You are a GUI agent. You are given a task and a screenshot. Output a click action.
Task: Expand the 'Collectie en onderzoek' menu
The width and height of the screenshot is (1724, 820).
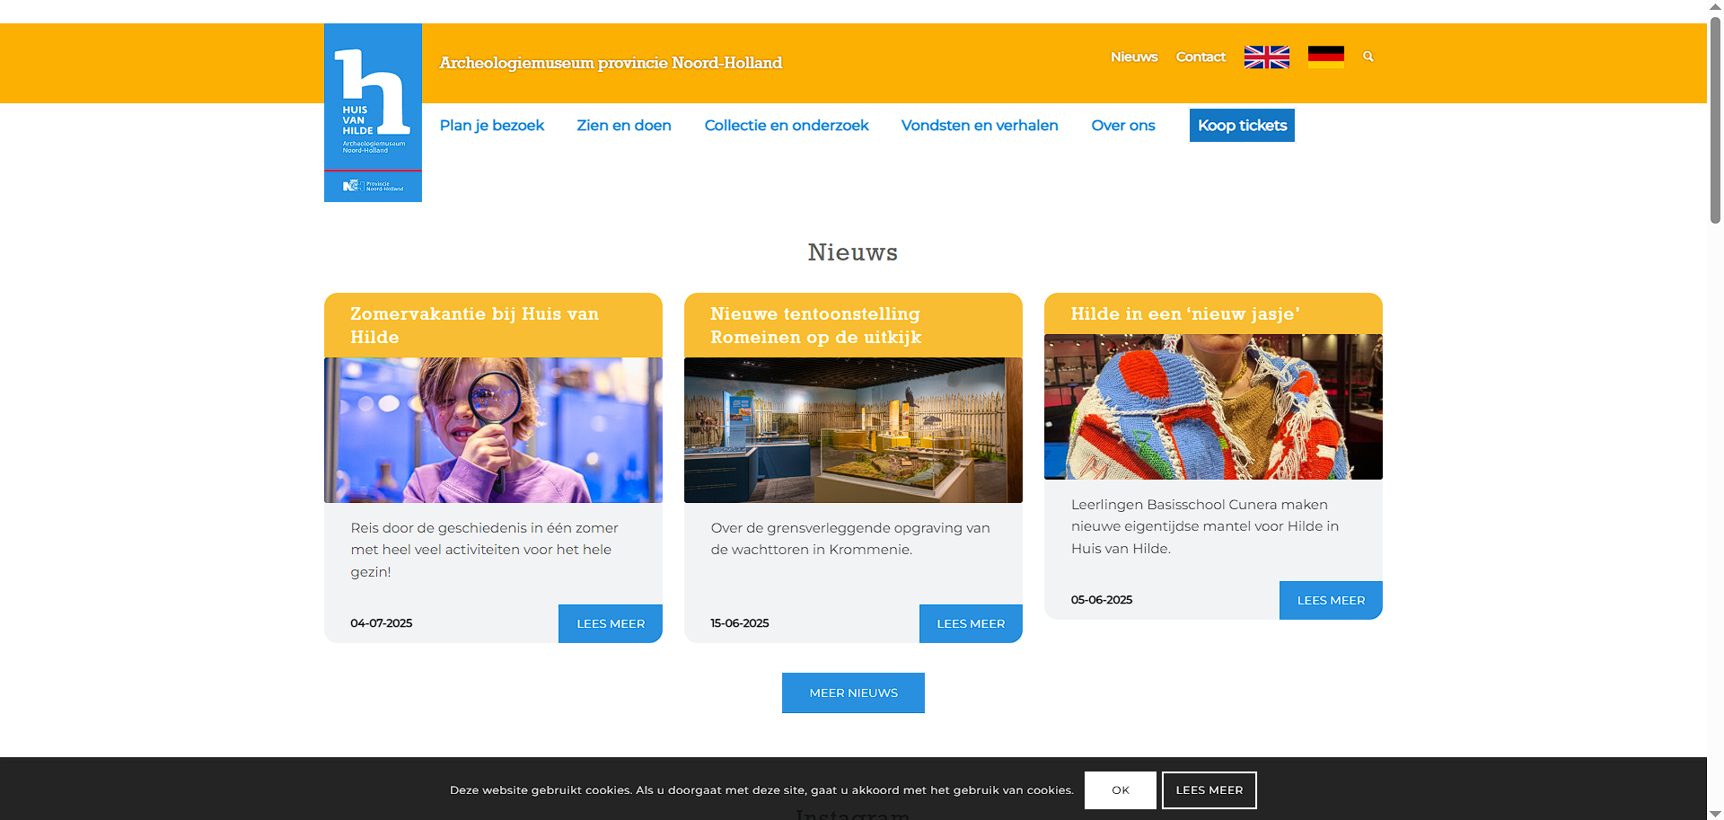pyautogui.click(x=786, y=126)
